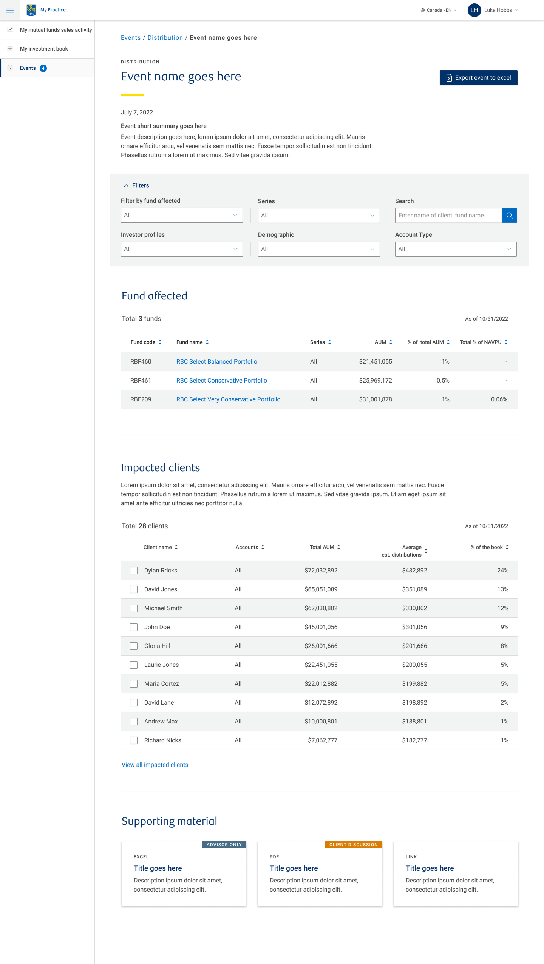The image size is (544, 964).
Task: Open My investment book
Action: [x=47, y=49]
